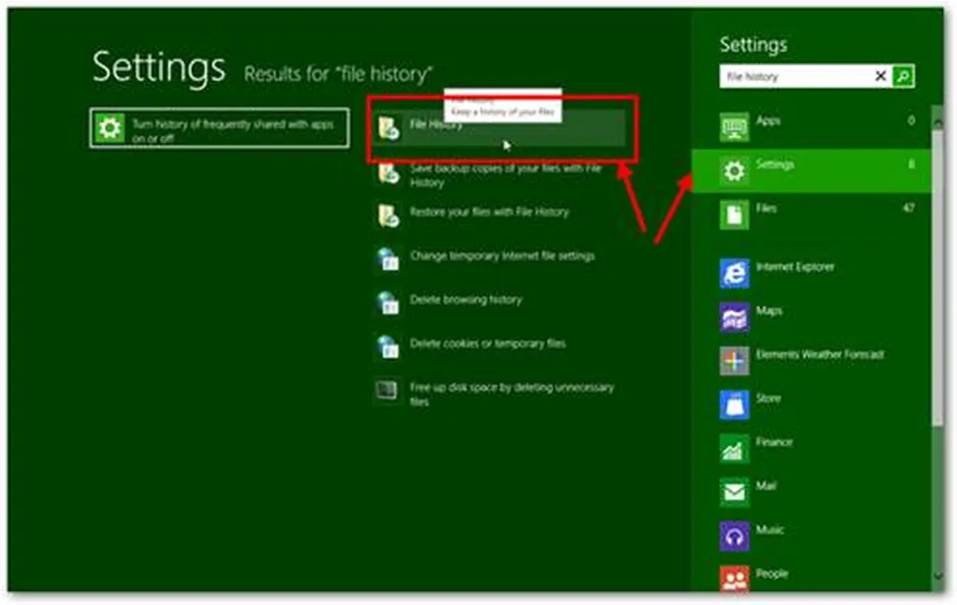Open Free up disk space result
957x605 pixels.
499,394
